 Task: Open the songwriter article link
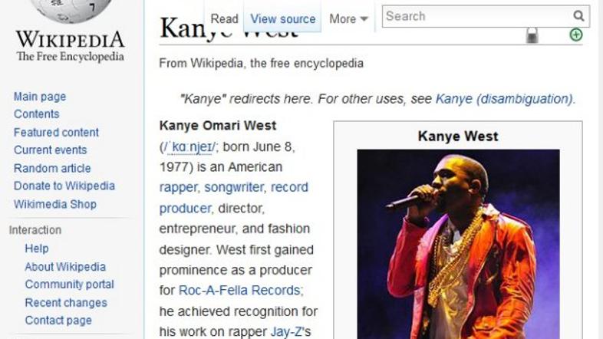[234, 187]
